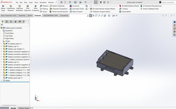The width and height of the screenshot is (176, 109).
Task: Open the DisplayManager color-ball tab
Action: tap(20, 22)
